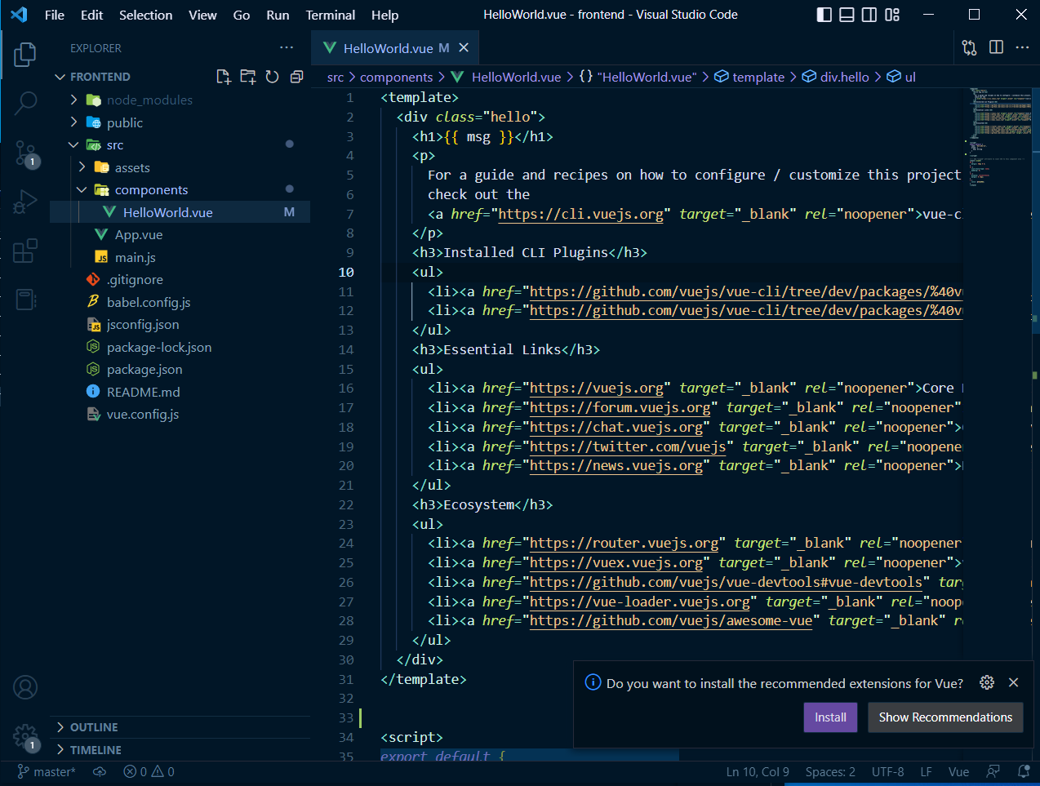Create a new file in Explorer

tap(223, 77)
